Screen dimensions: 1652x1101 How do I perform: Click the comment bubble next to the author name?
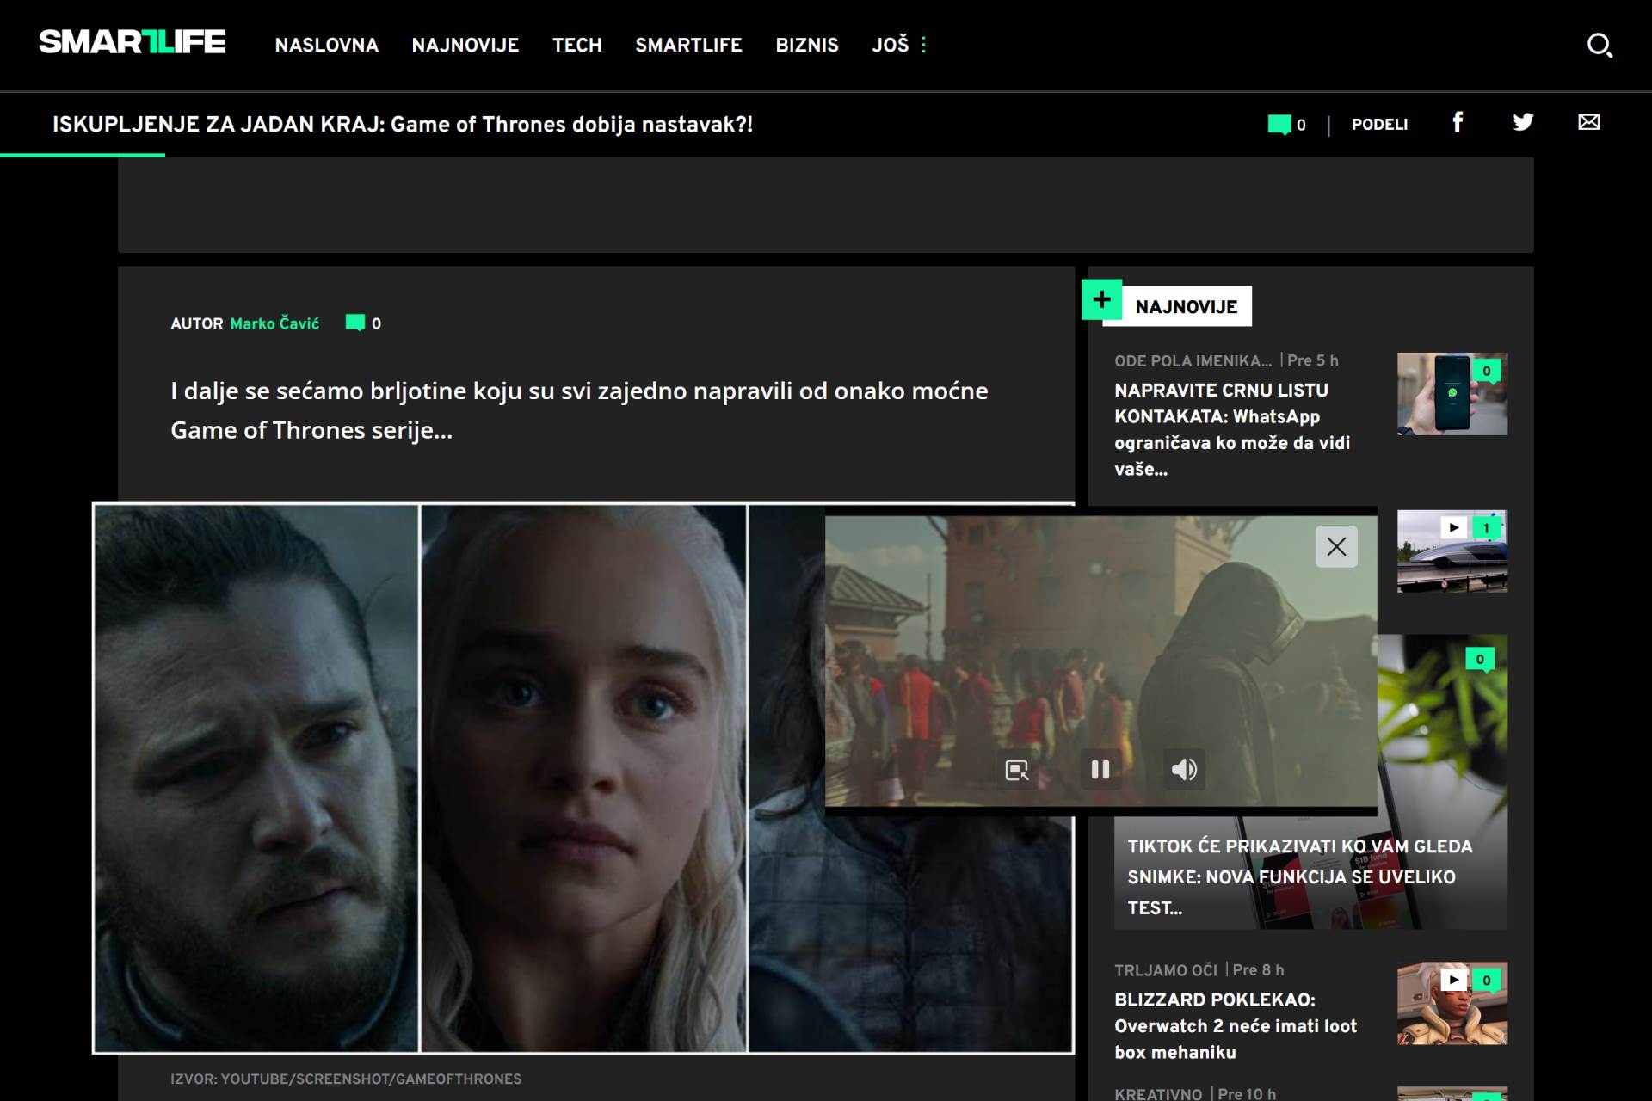(355, 323)
